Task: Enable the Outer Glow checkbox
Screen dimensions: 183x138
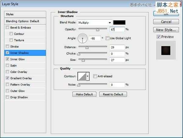Action: point(7,91)
